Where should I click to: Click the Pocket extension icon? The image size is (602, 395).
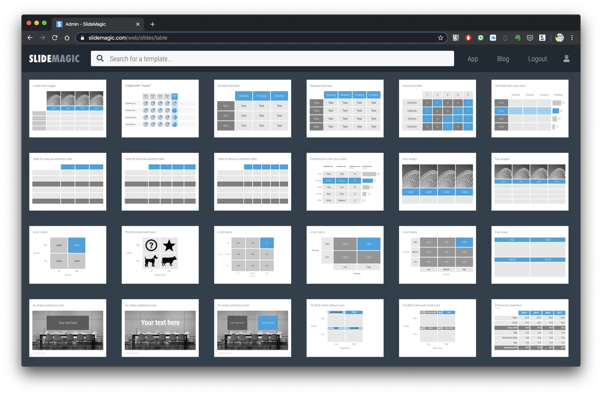point(530,38)
